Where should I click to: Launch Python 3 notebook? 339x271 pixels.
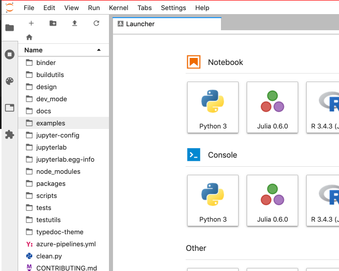(213, 107)
